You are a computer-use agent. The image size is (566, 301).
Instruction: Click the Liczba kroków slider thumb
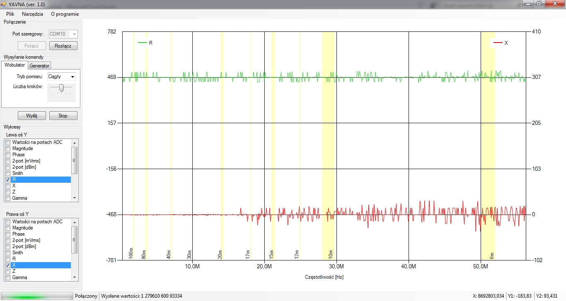pos(61,88)
